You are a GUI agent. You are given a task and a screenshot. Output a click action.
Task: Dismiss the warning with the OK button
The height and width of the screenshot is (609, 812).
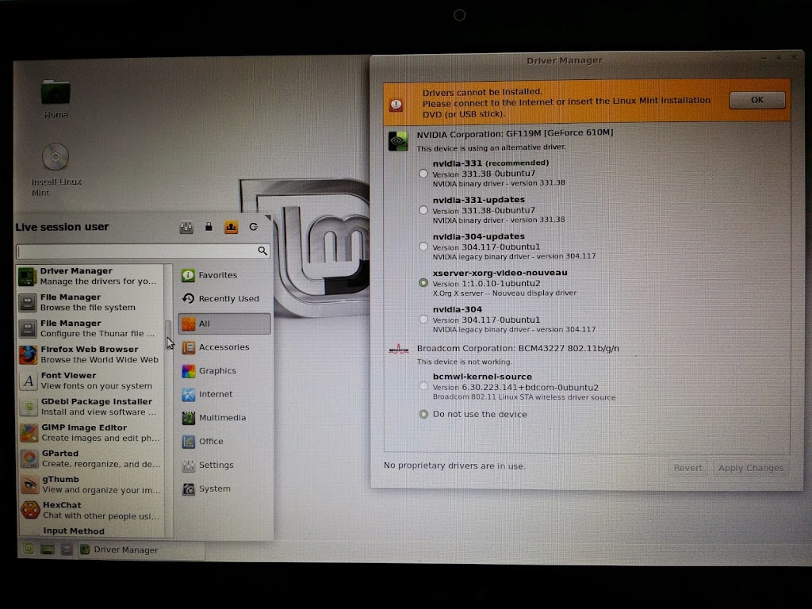click(x=756, y=100)
